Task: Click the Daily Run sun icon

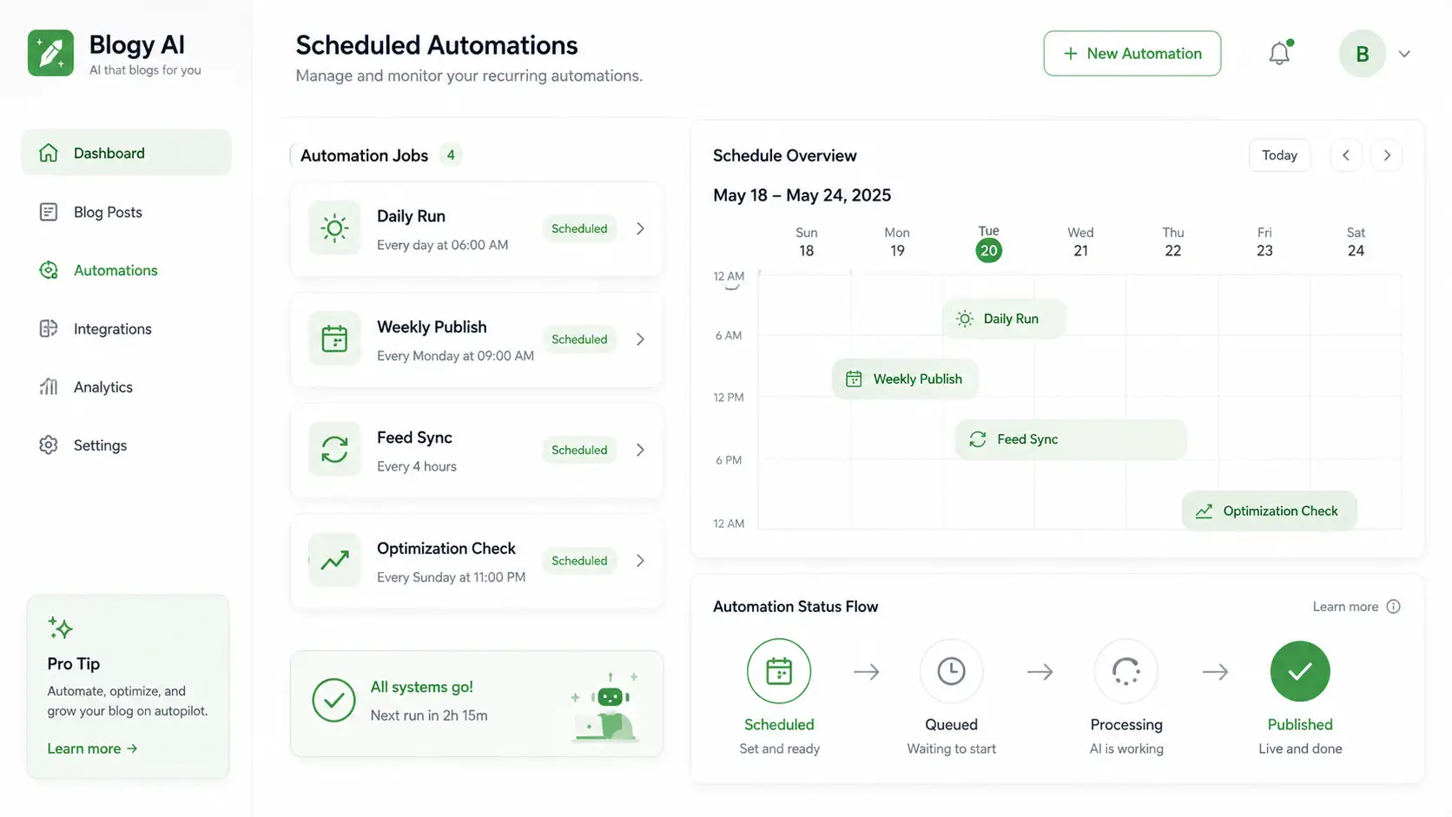Action: pos(334,228)
